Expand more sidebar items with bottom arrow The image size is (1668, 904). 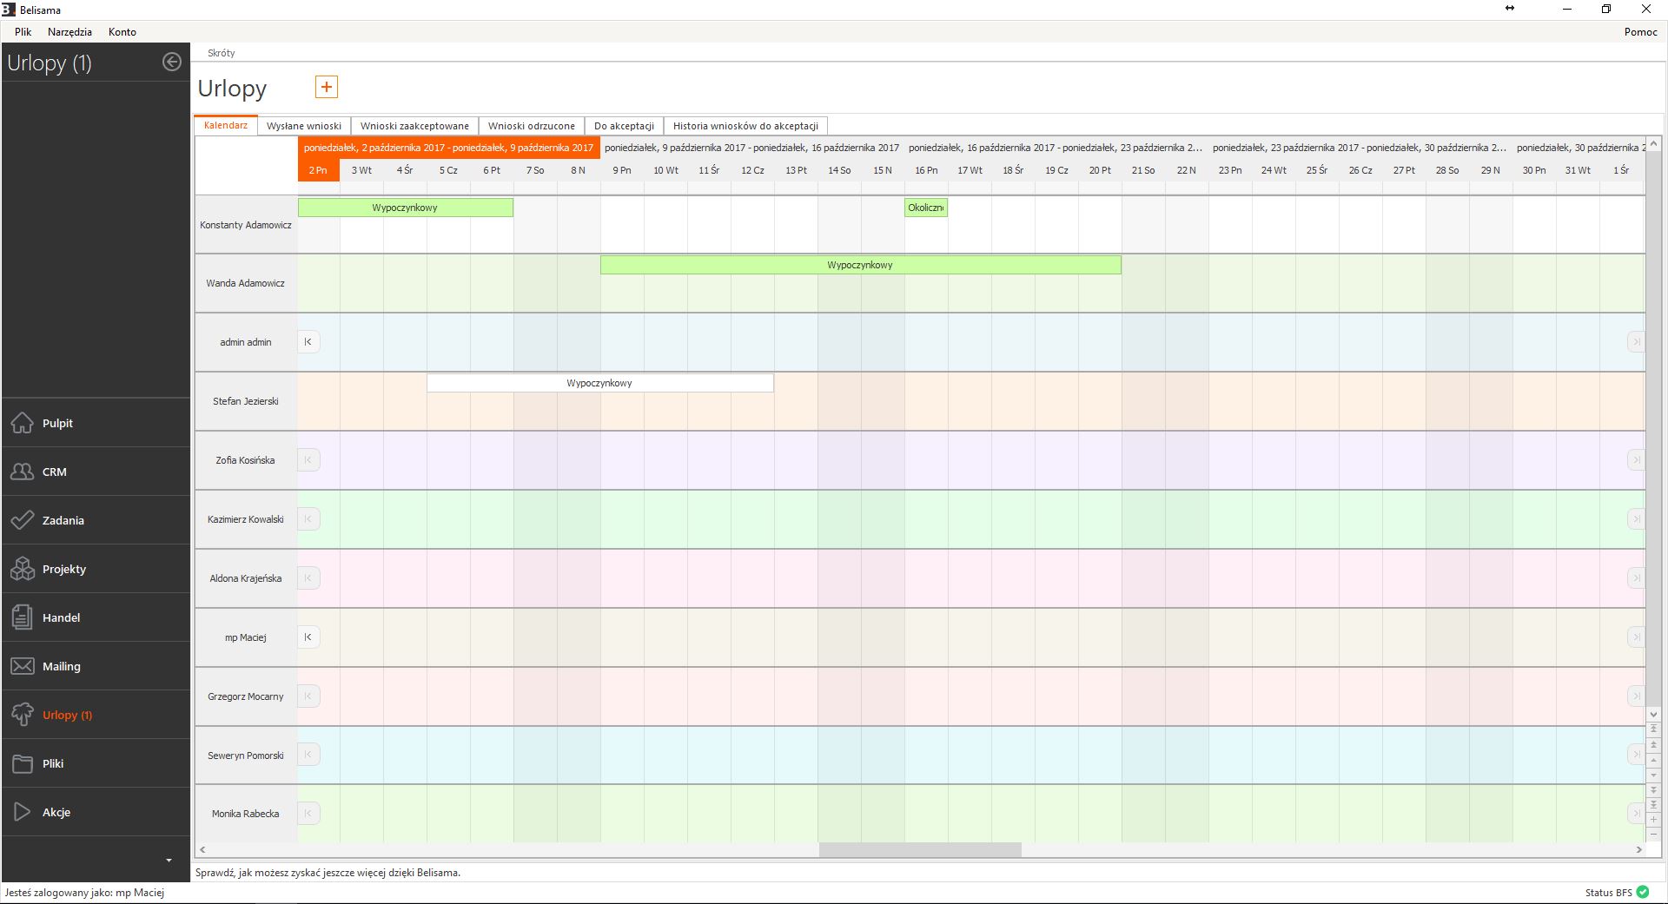(169, 861)
